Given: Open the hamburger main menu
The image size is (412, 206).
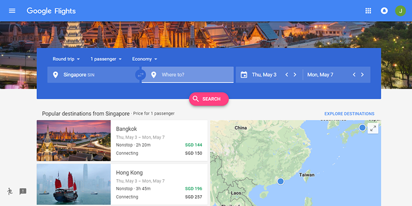Looking at the screenshot, I should 12,11.
